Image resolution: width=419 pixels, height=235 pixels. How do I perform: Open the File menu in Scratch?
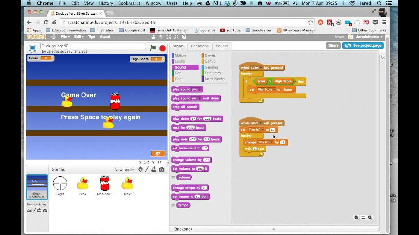point(65,37)
